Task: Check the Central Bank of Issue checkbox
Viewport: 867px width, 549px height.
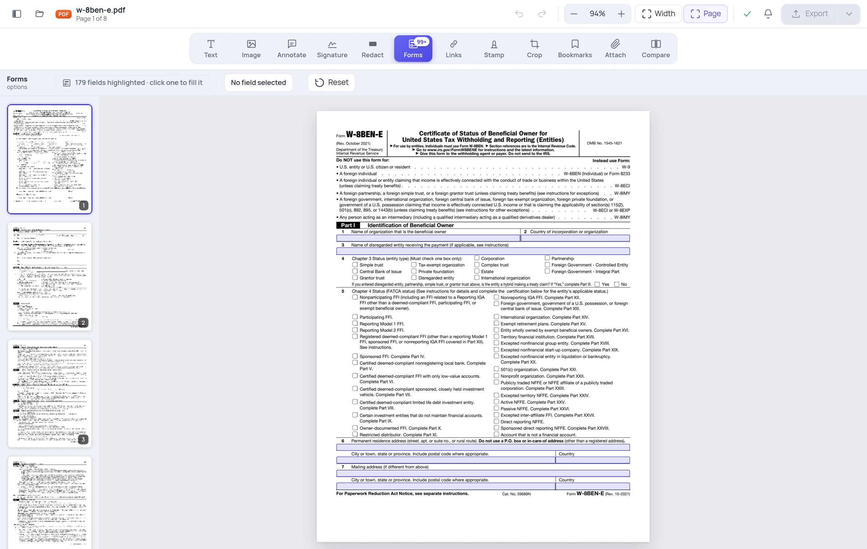Action: 355,271
